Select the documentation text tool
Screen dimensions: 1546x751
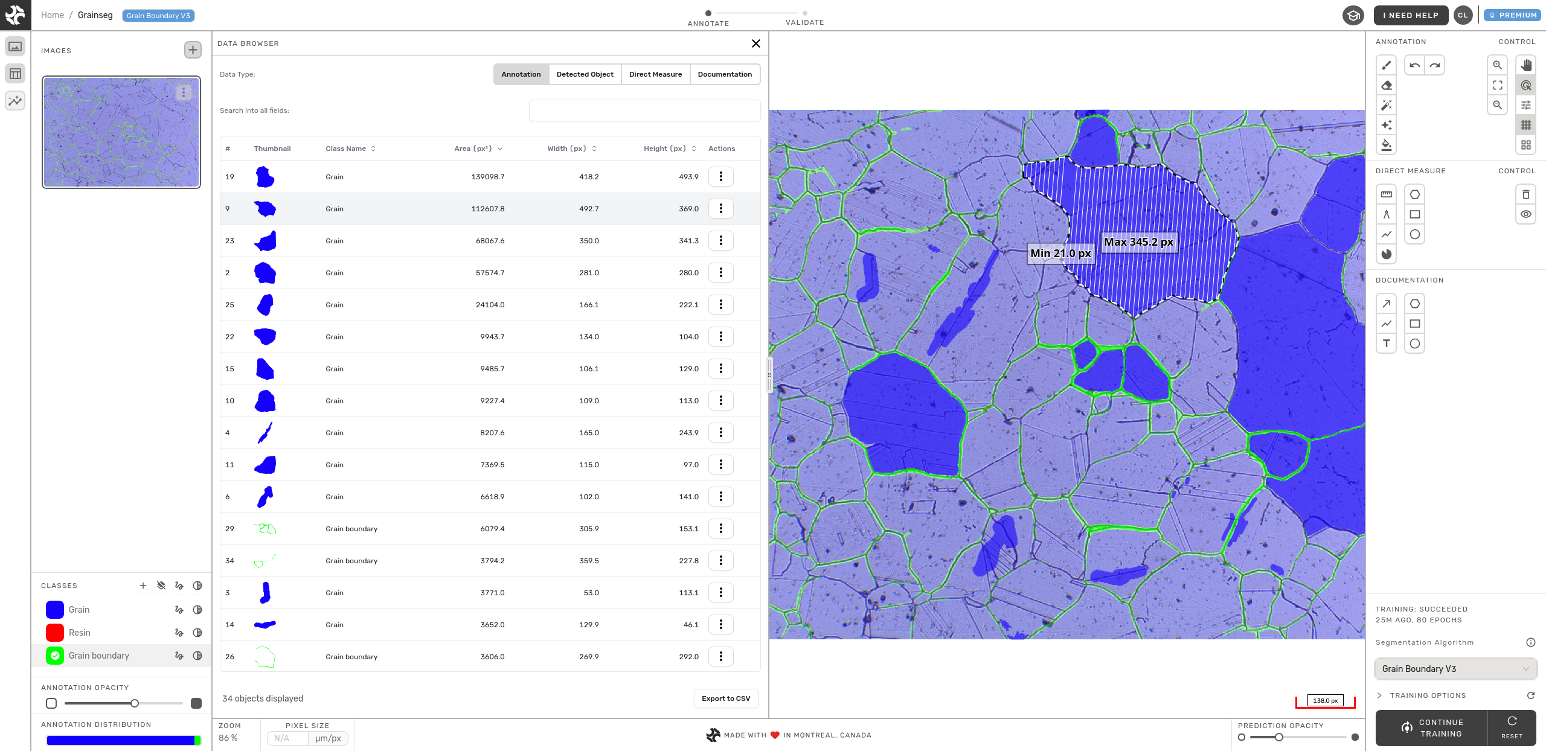coord(1386,344)
